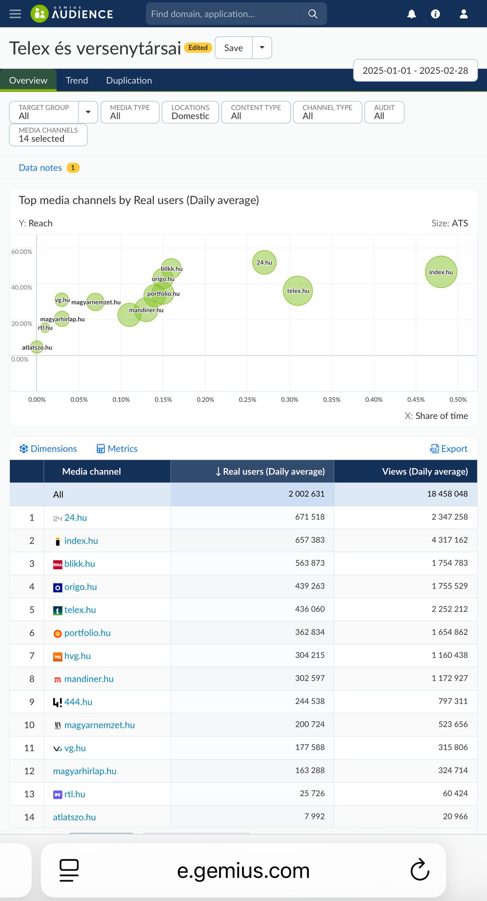Open the Content Type filter
The image size is (487, 901).
click(256, 112)
